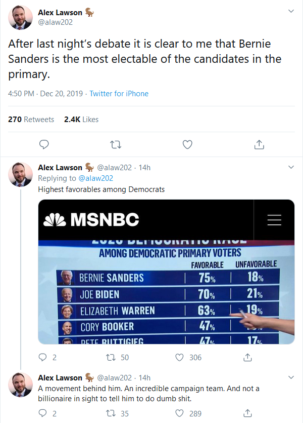Screen dimensions: 303x423
Task: Expand options on the MSNBC chart tweet
Action: [291, 167]
